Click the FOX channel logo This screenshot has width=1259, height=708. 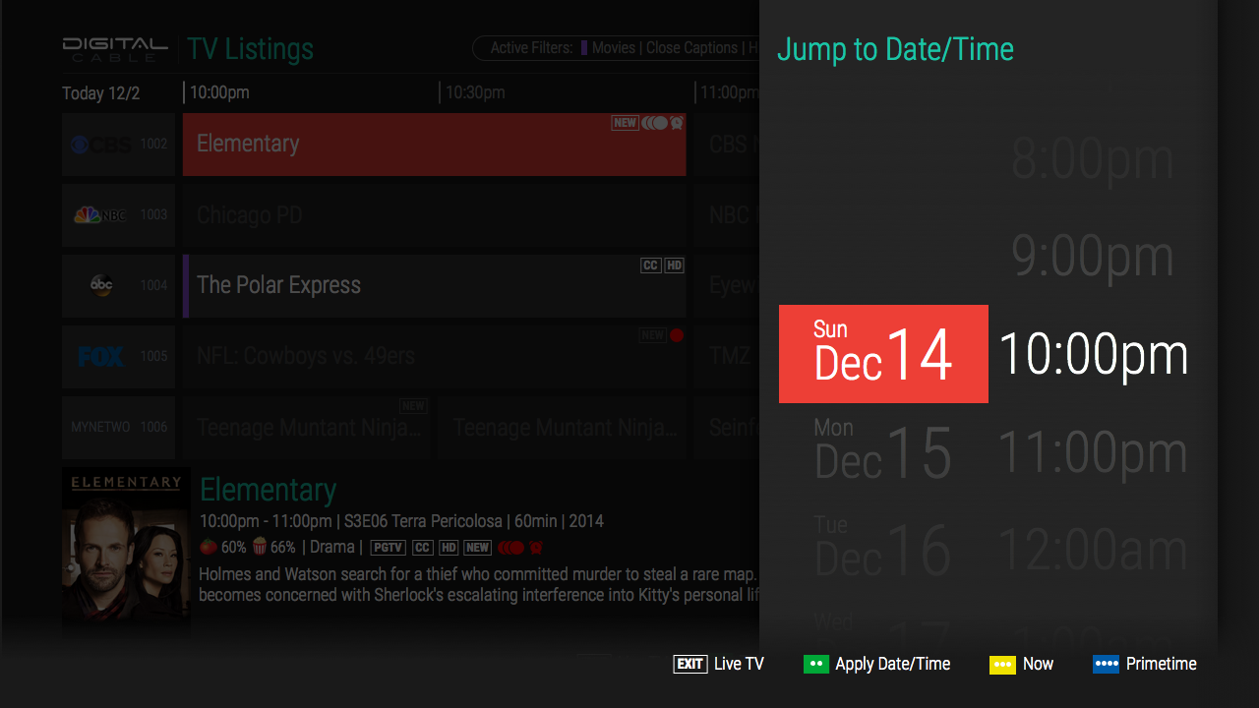pyautogui.click(x=100, y=357)
